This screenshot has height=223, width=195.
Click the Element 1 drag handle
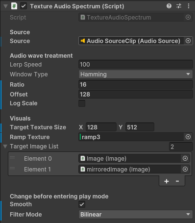(x=12, y=168)
